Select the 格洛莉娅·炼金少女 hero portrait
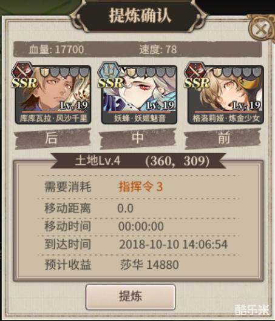 (225, 94)
